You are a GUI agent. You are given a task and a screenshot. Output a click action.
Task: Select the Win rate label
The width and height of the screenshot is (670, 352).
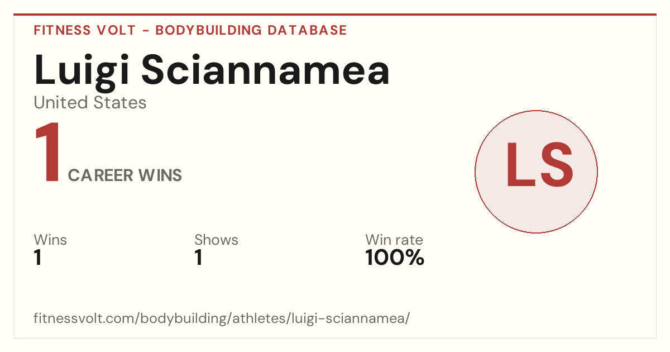pos(394,240)
